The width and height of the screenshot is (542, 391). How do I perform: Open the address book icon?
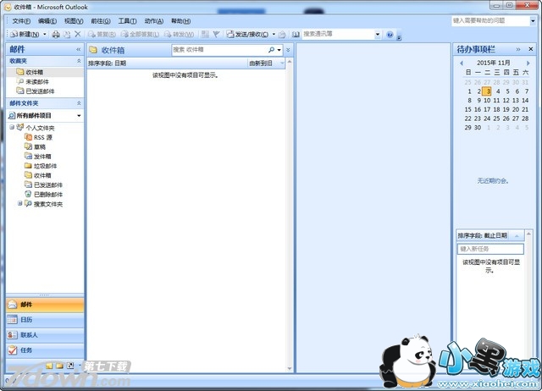[x=296, y=34]
